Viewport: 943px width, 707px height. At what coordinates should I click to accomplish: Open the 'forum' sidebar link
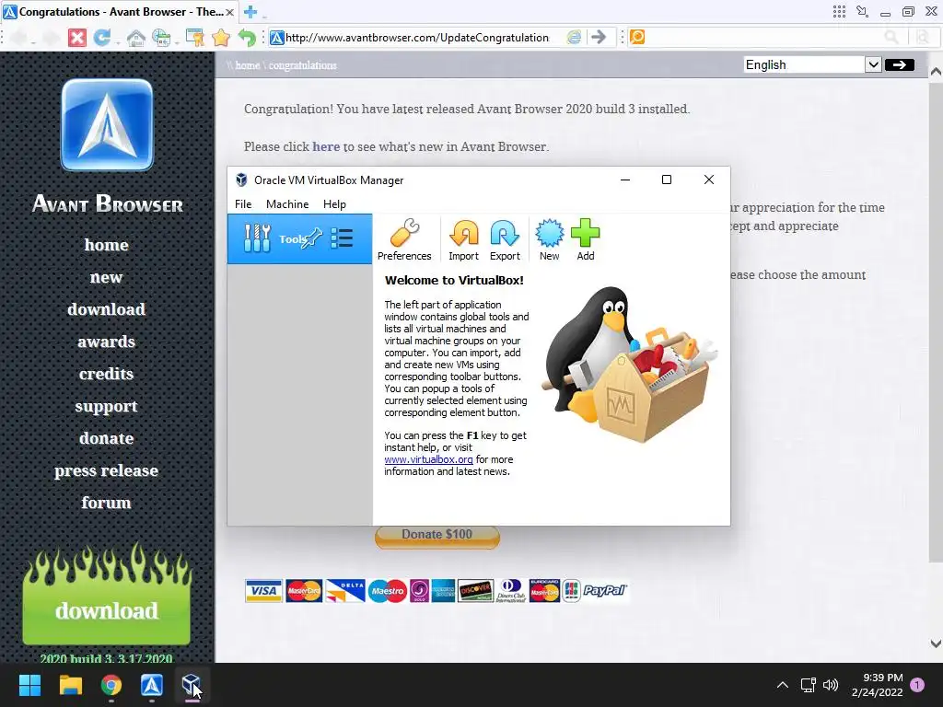[107, 503]
